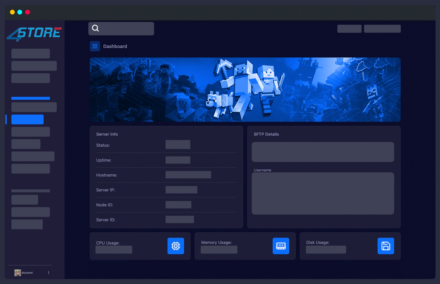Click the "SFTP Details" title
This screenshot has height=284, width=440.
(x=266, y=134)
